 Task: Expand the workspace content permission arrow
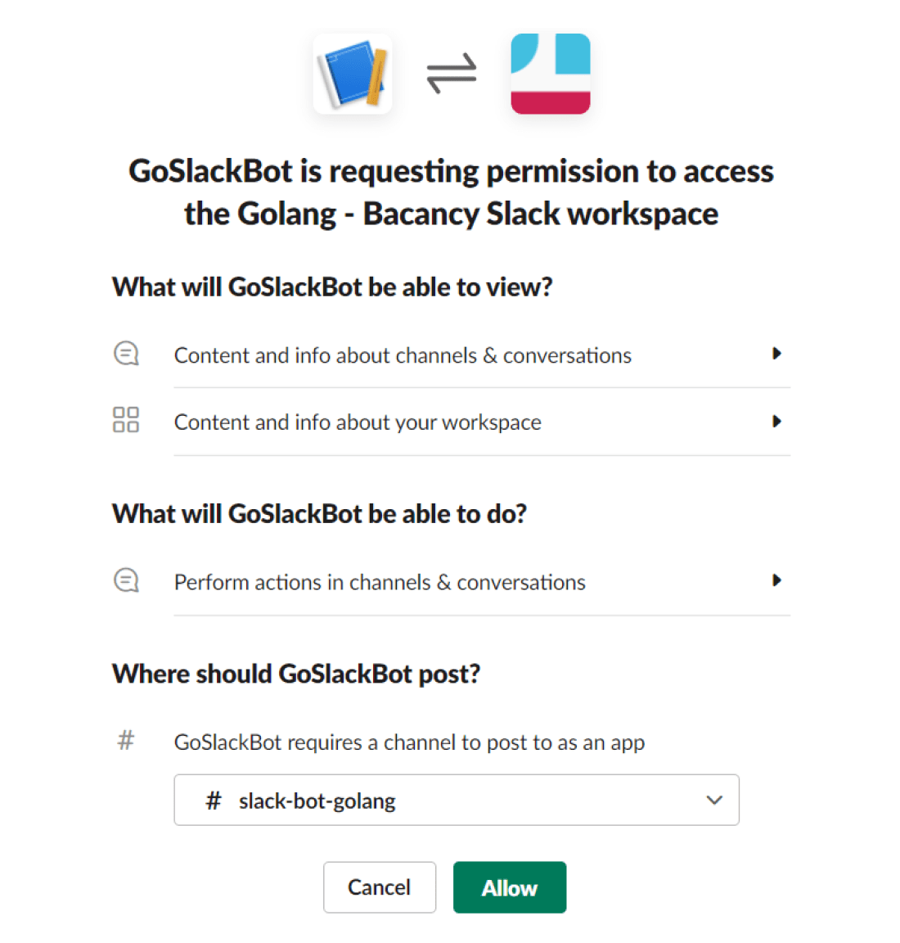[x=776, y=422]
